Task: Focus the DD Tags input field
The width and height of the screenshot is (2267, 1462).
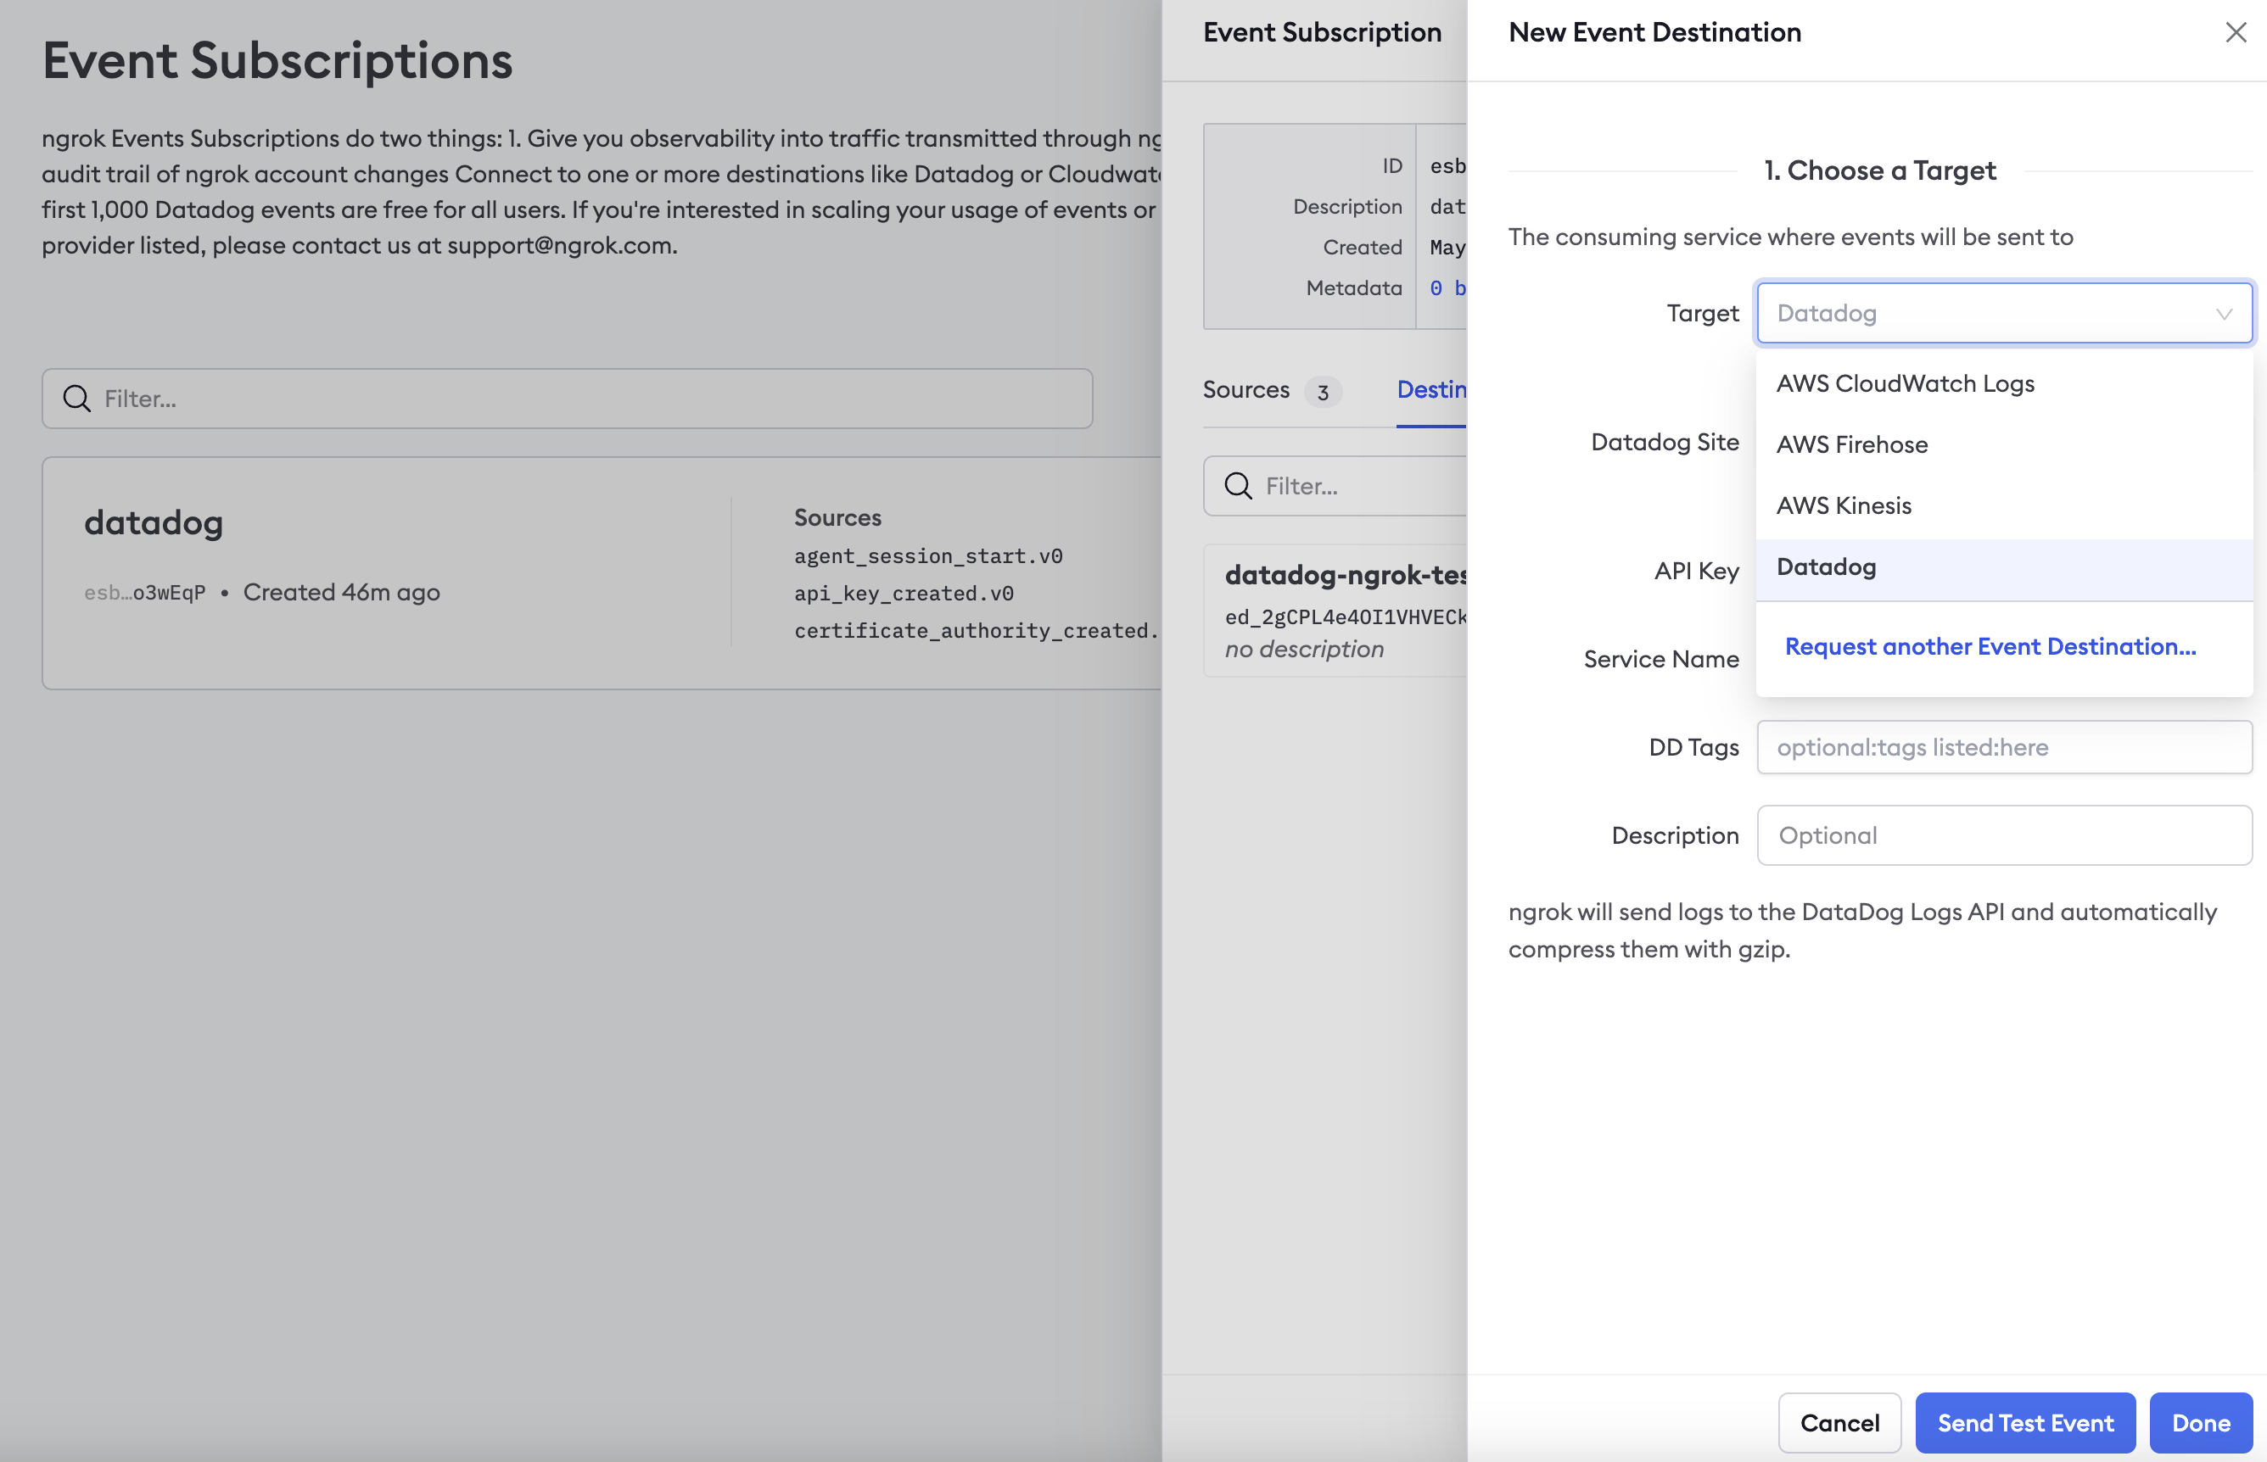Action: coord(2003,747)
